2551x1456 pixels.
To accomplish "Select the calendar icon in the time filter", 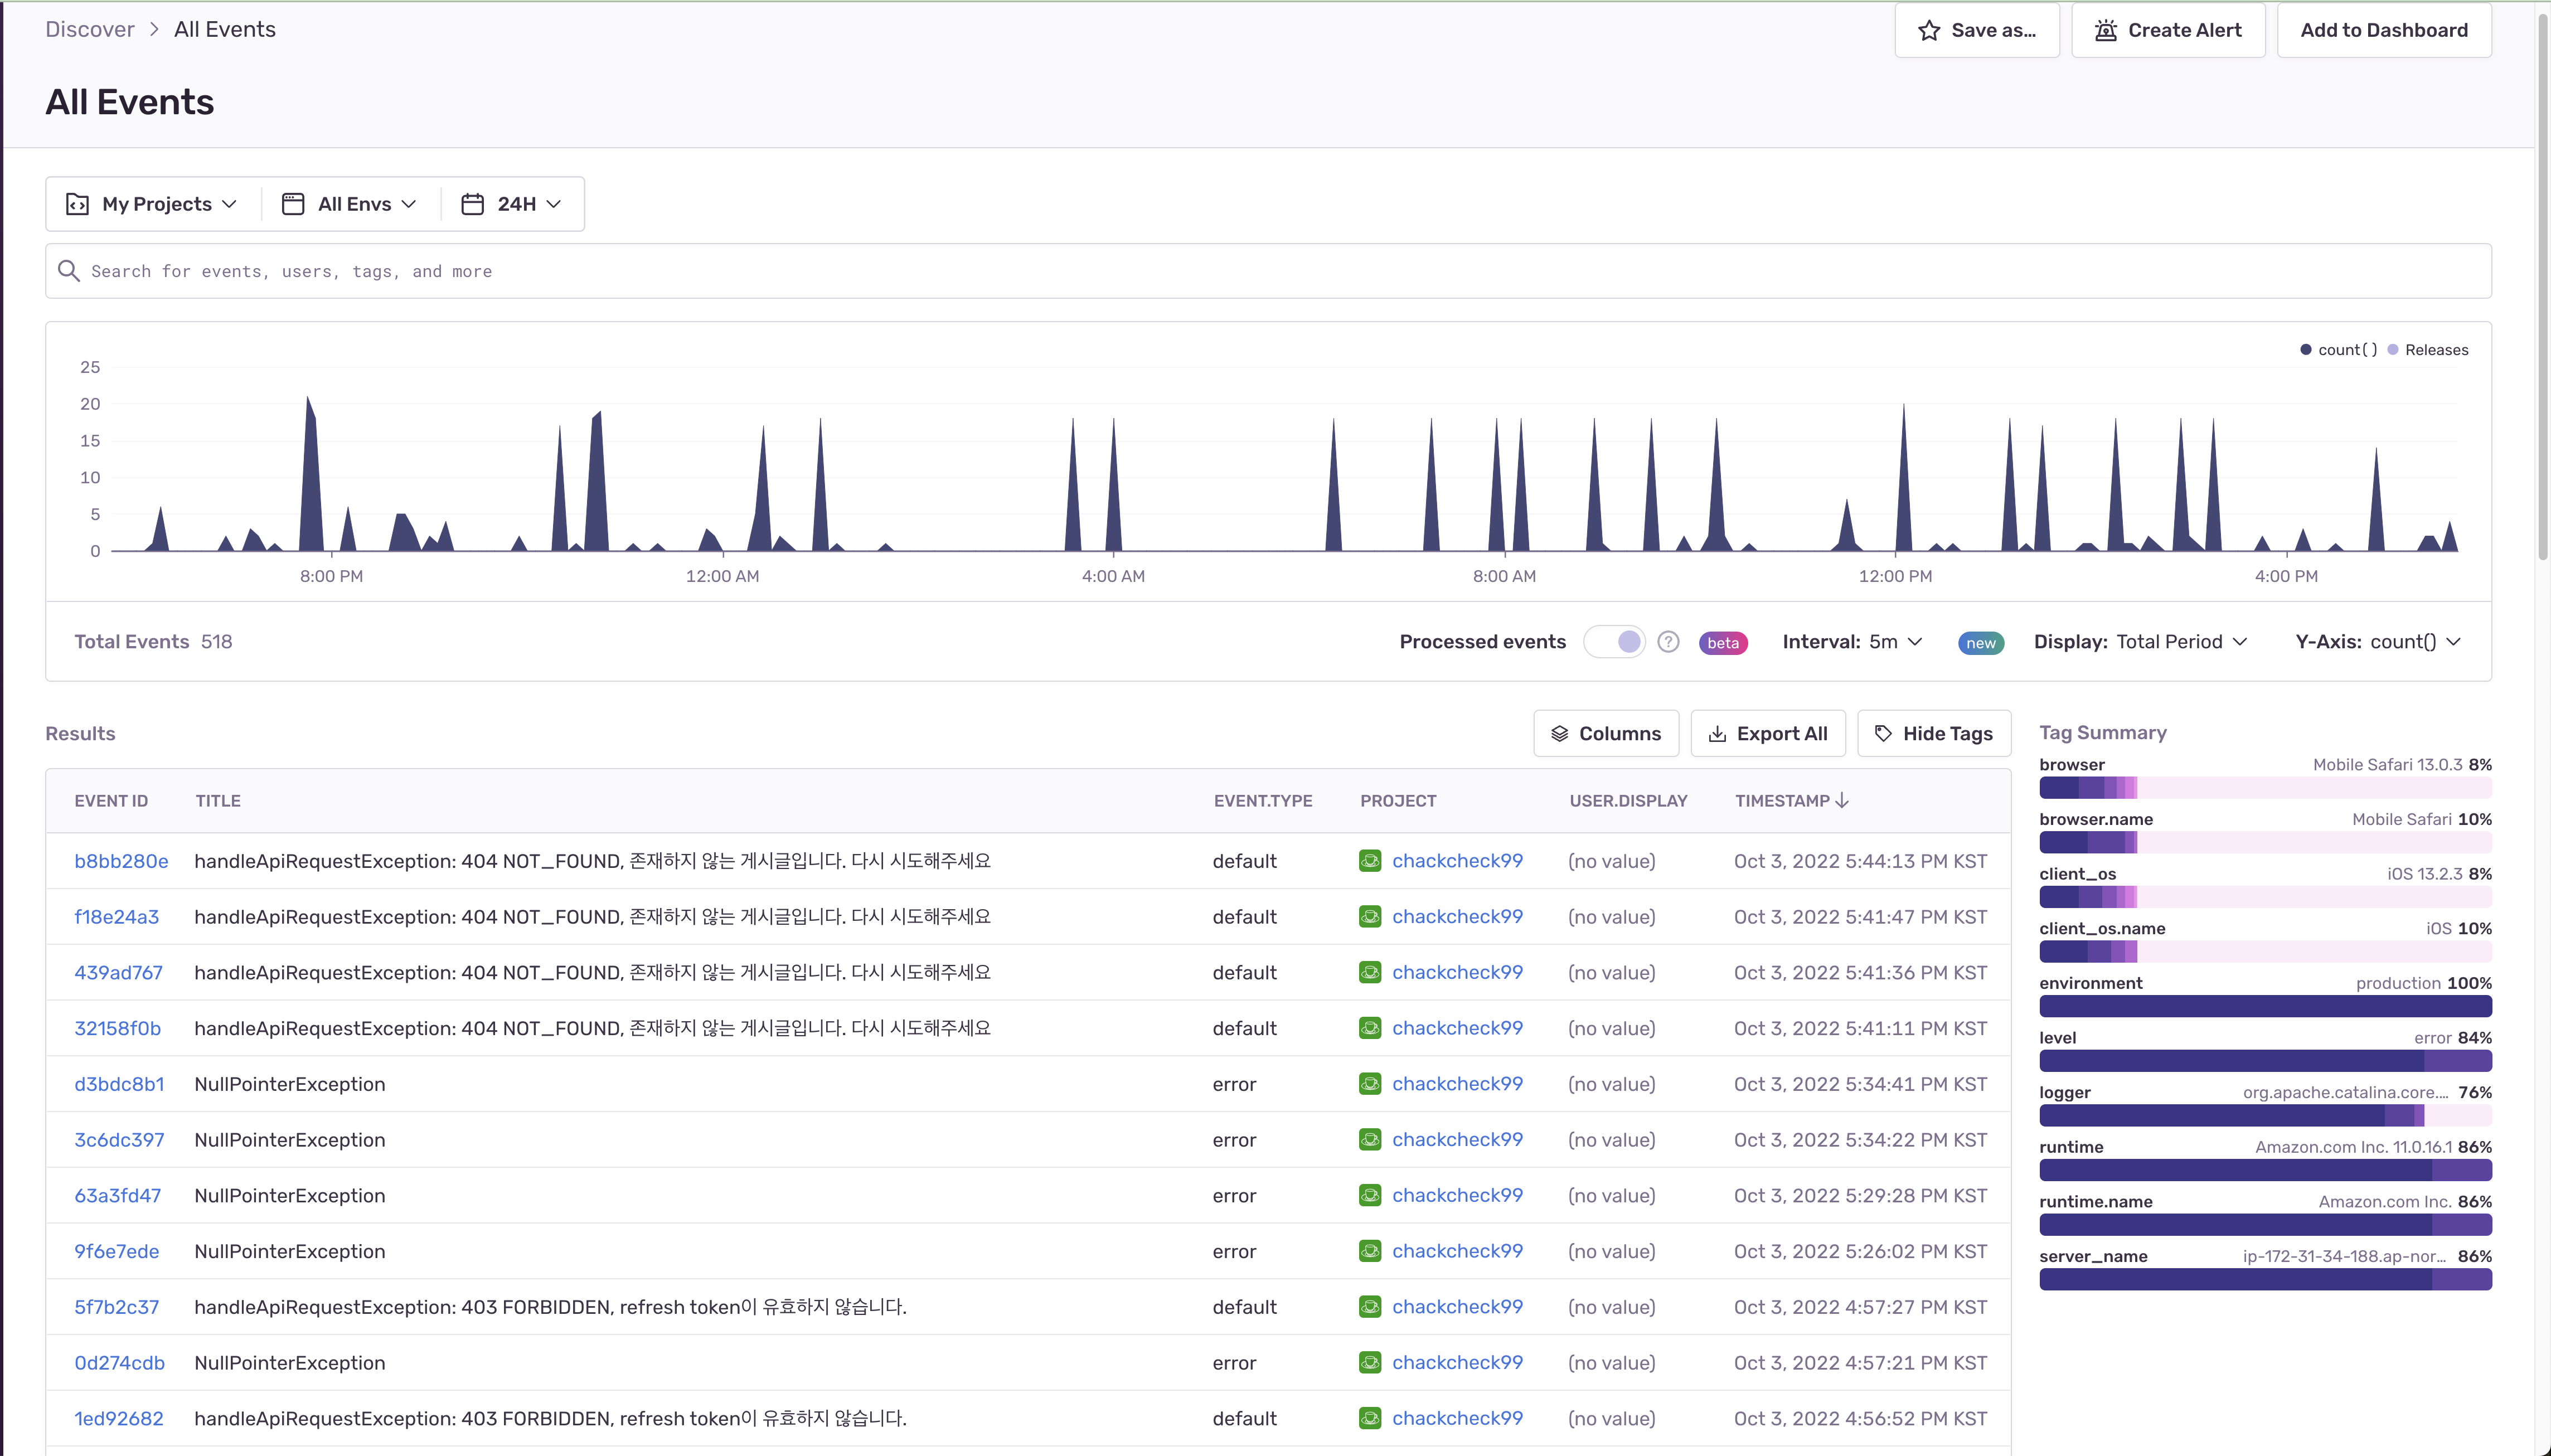I will [473, 203].
